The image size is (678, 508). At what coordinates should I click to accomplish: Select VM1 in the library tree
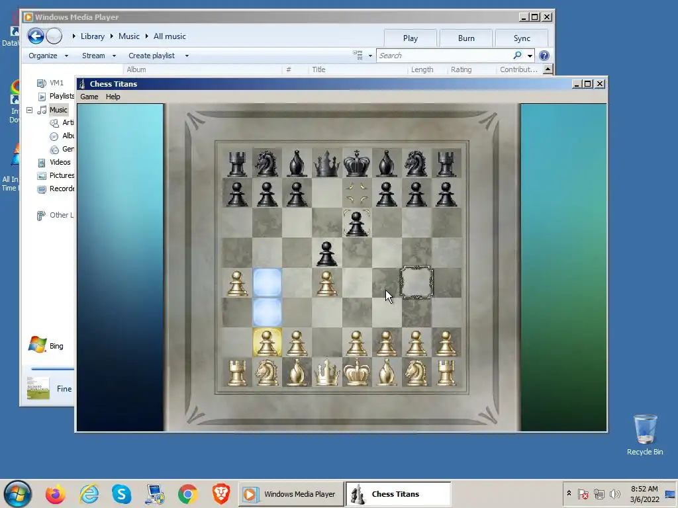[x=56, y=83]
